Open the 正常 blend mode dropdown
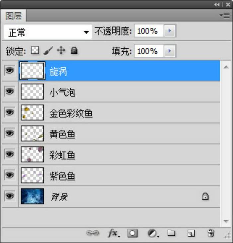This screenshot has height=243, width=233. [x=48, y=32]
